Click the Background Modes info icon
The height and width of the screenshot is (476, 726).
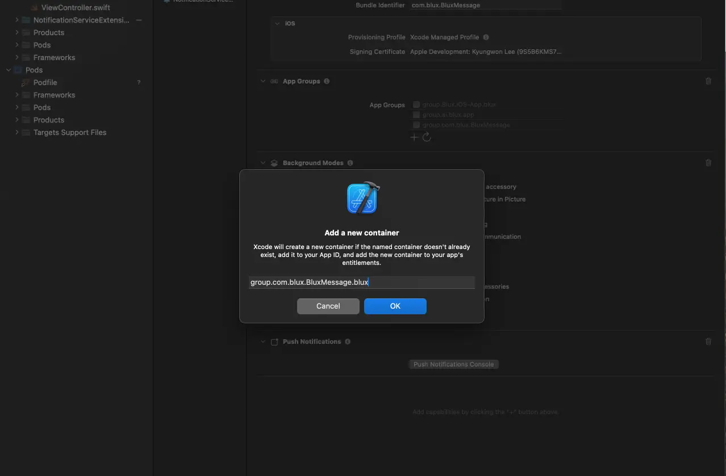(x=350, y=163)
